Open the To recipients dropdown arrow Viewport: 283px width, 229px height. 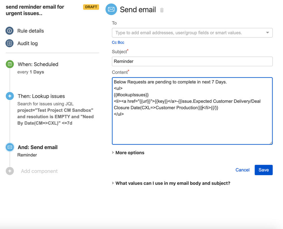[267, 33]
